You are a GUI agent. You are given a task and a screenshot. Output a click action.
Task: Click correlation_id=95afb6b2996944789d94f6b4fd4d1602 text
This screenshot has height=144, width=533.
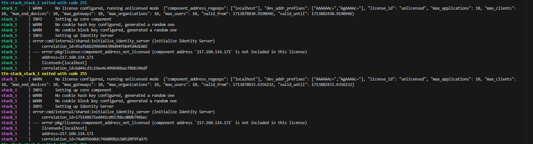(95, 47)
